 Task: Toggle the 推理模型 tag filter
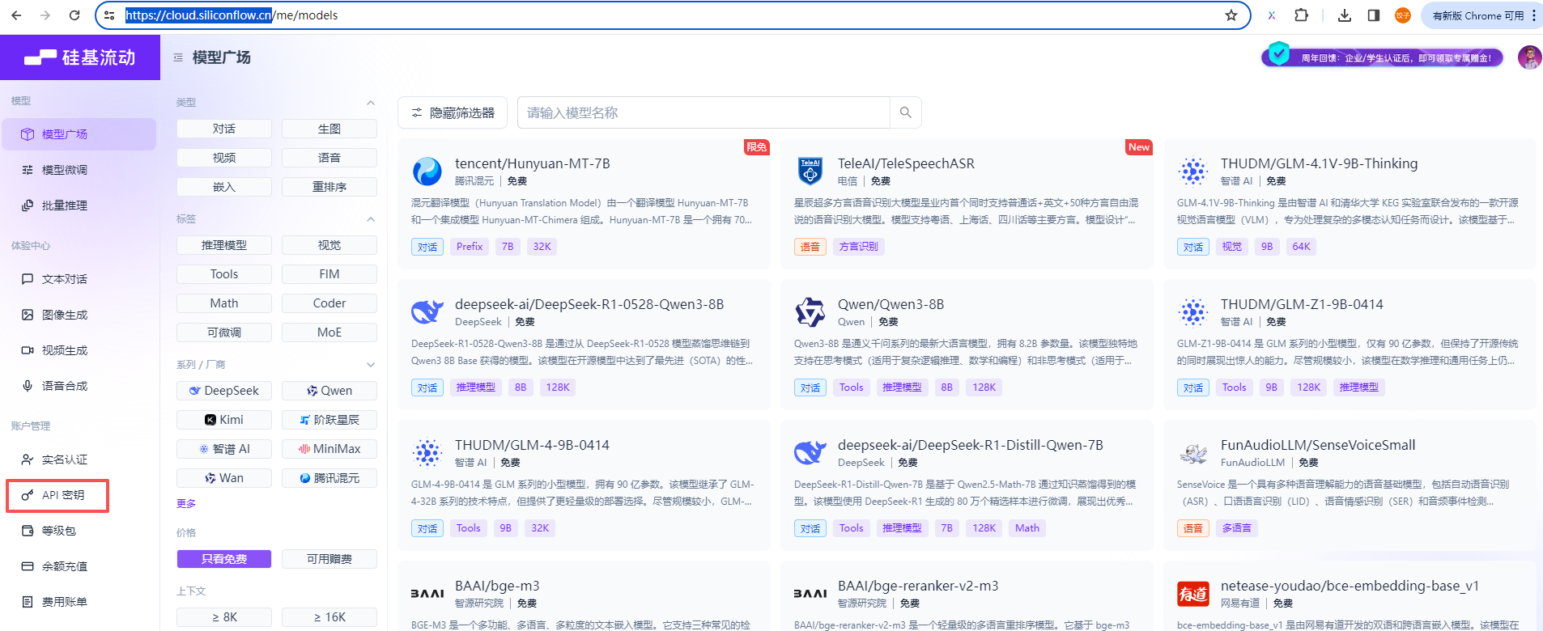[224, 245]
